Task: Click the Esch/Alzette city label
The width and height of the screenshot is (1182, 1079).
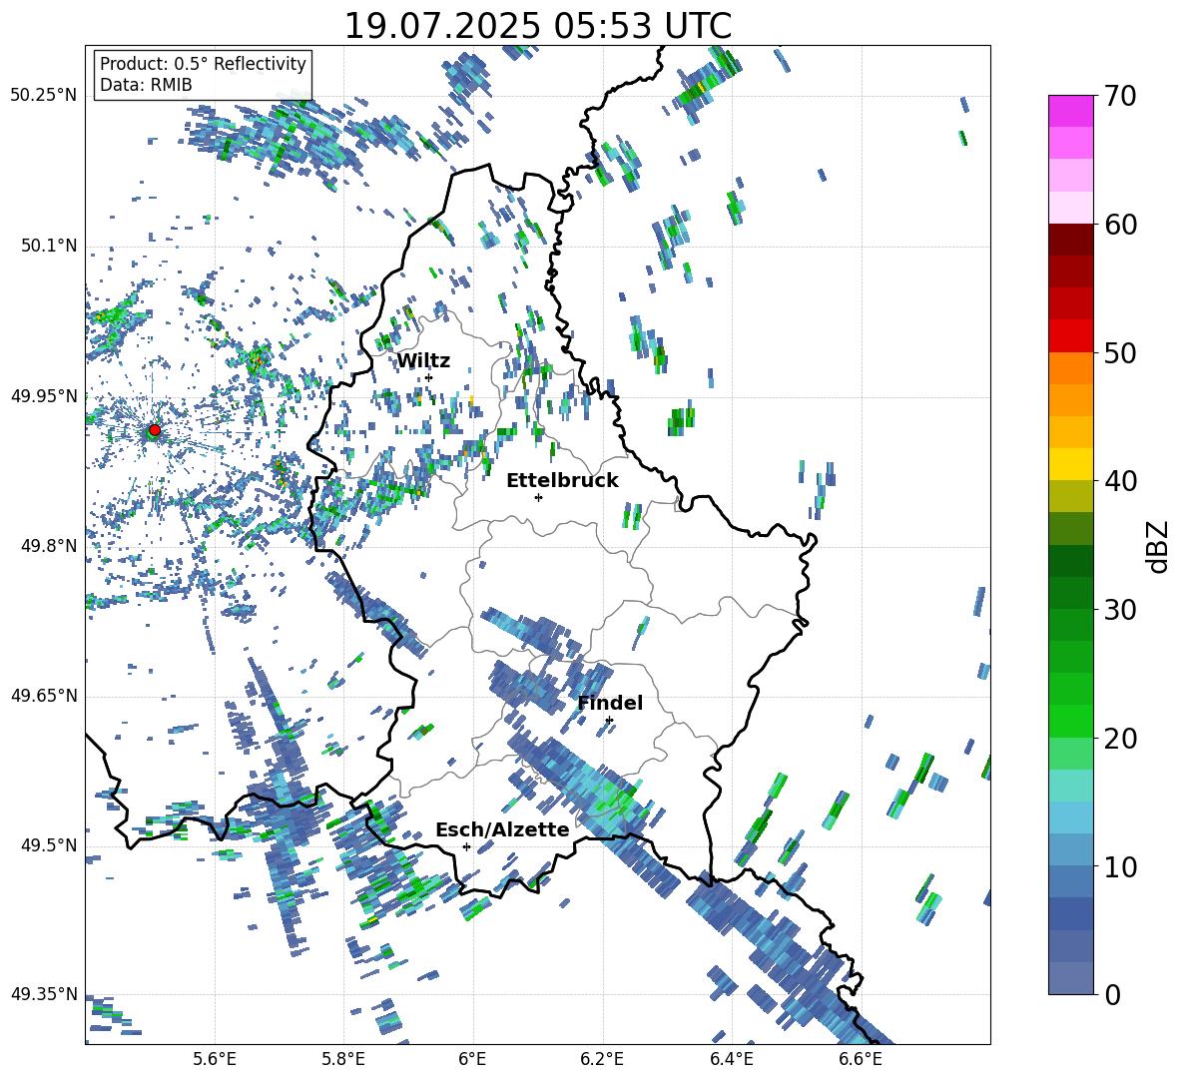Action: (502, 829)
